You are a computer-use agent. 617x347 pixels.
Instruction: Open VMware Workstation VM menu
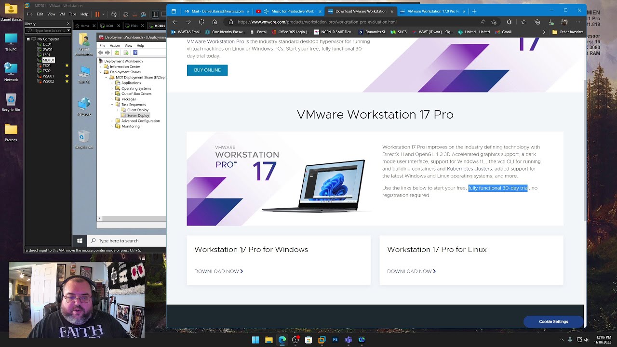click(x=62, y=14)
